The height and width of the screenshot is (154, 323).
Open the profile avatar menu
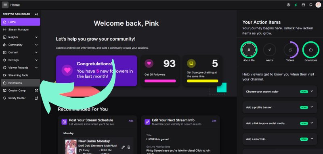click(318, 5)
